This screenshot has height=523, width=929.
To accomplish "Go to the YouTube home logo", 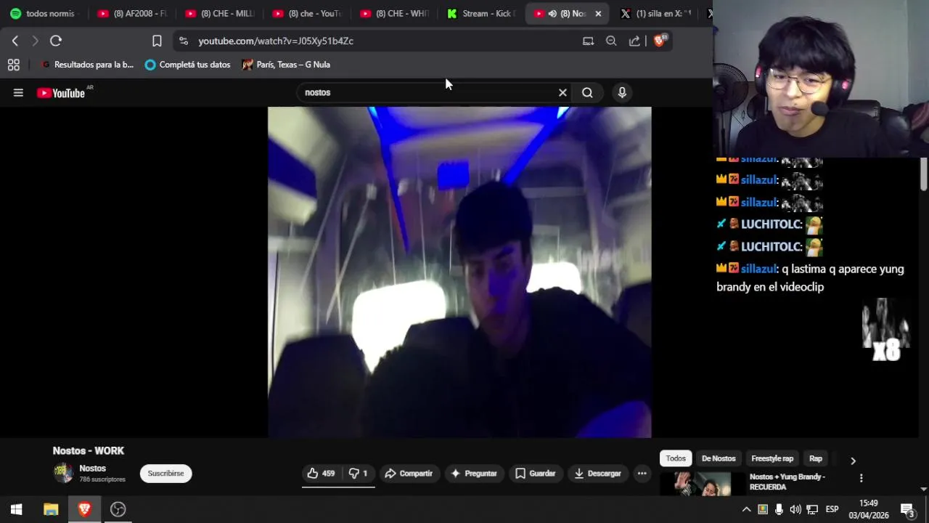I will (x=61, y=93).
